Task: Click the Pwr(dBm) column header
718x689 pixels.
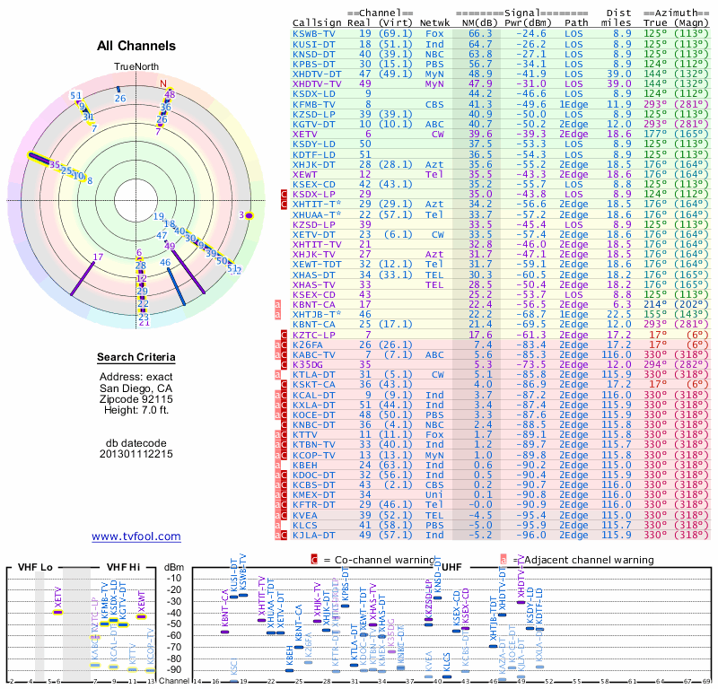Action: pos(528,23)
